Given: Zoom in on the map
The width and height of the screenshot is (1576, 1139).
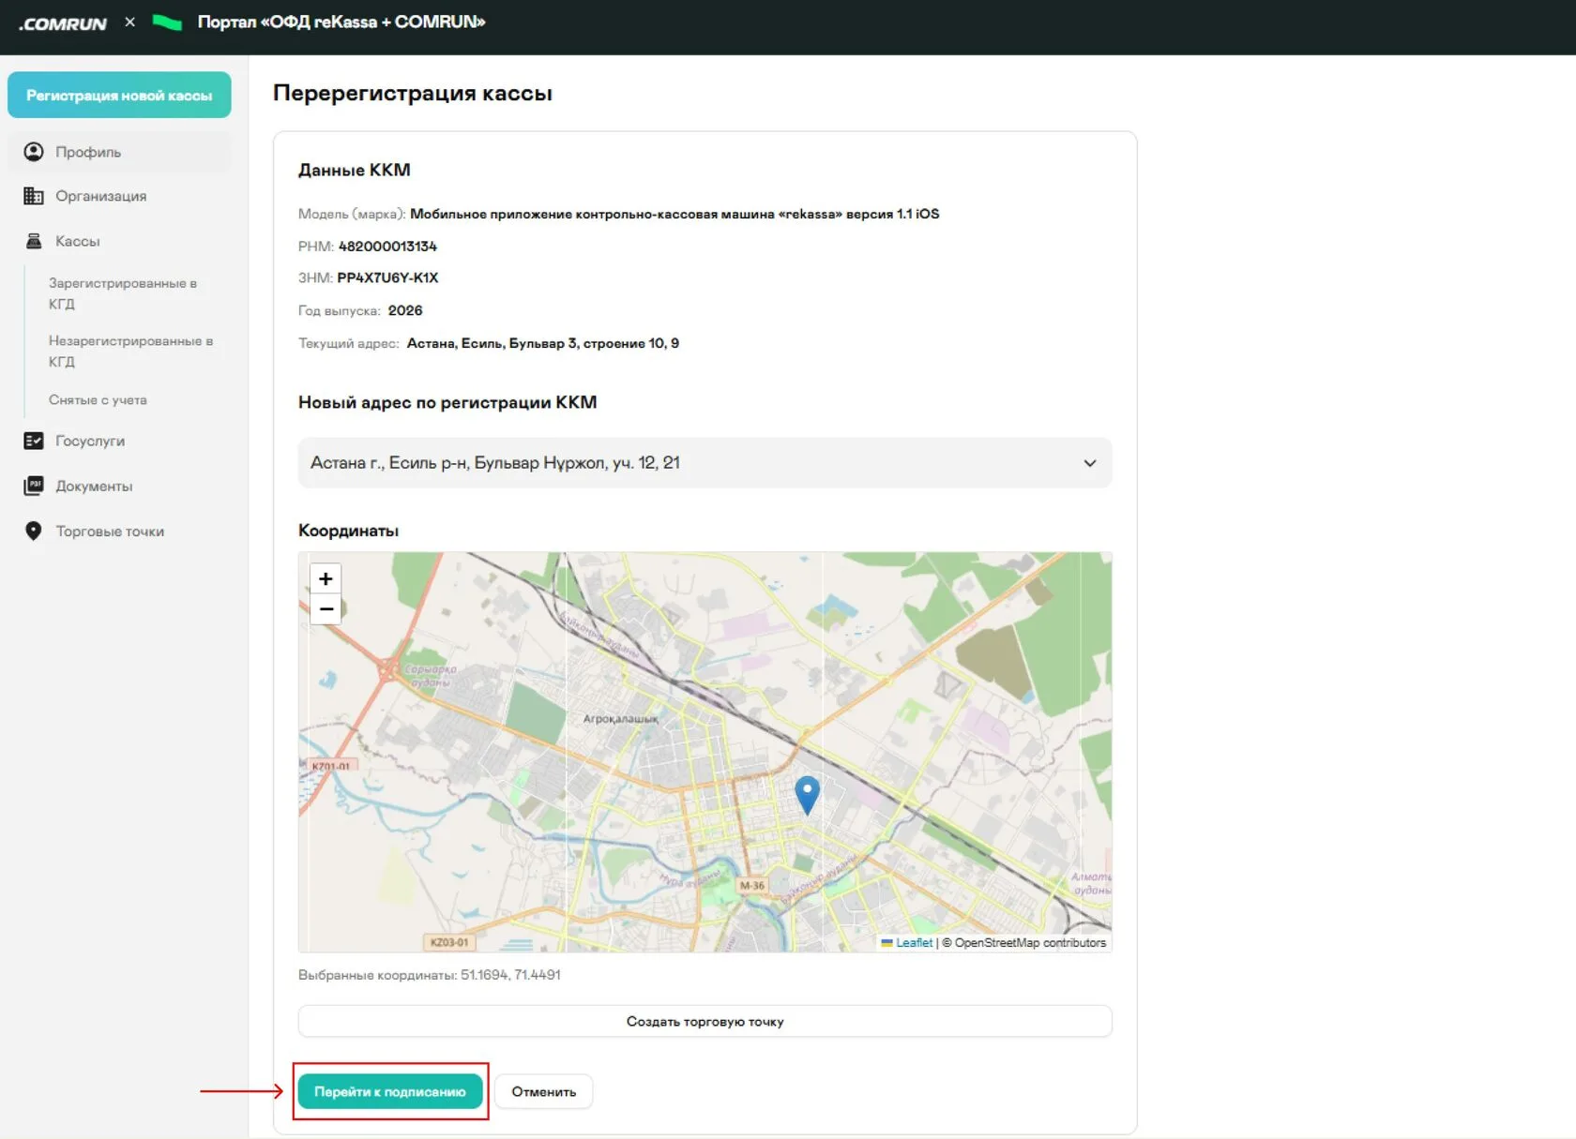Looking at the screenshot, I should click(326, 579).
